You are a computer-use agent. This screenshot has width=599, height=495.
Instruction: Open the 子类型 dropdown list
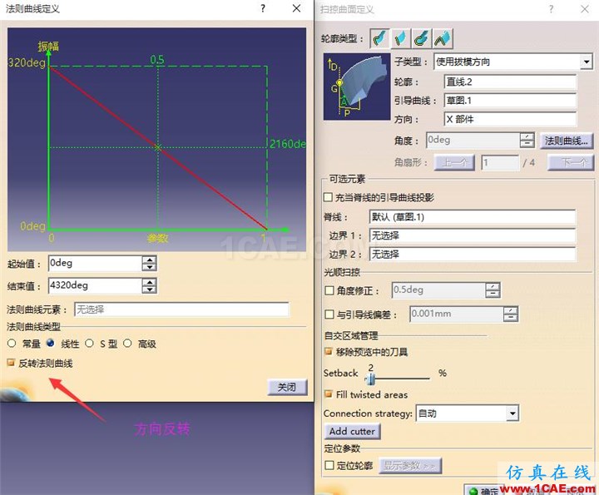(x=586, y=62)
